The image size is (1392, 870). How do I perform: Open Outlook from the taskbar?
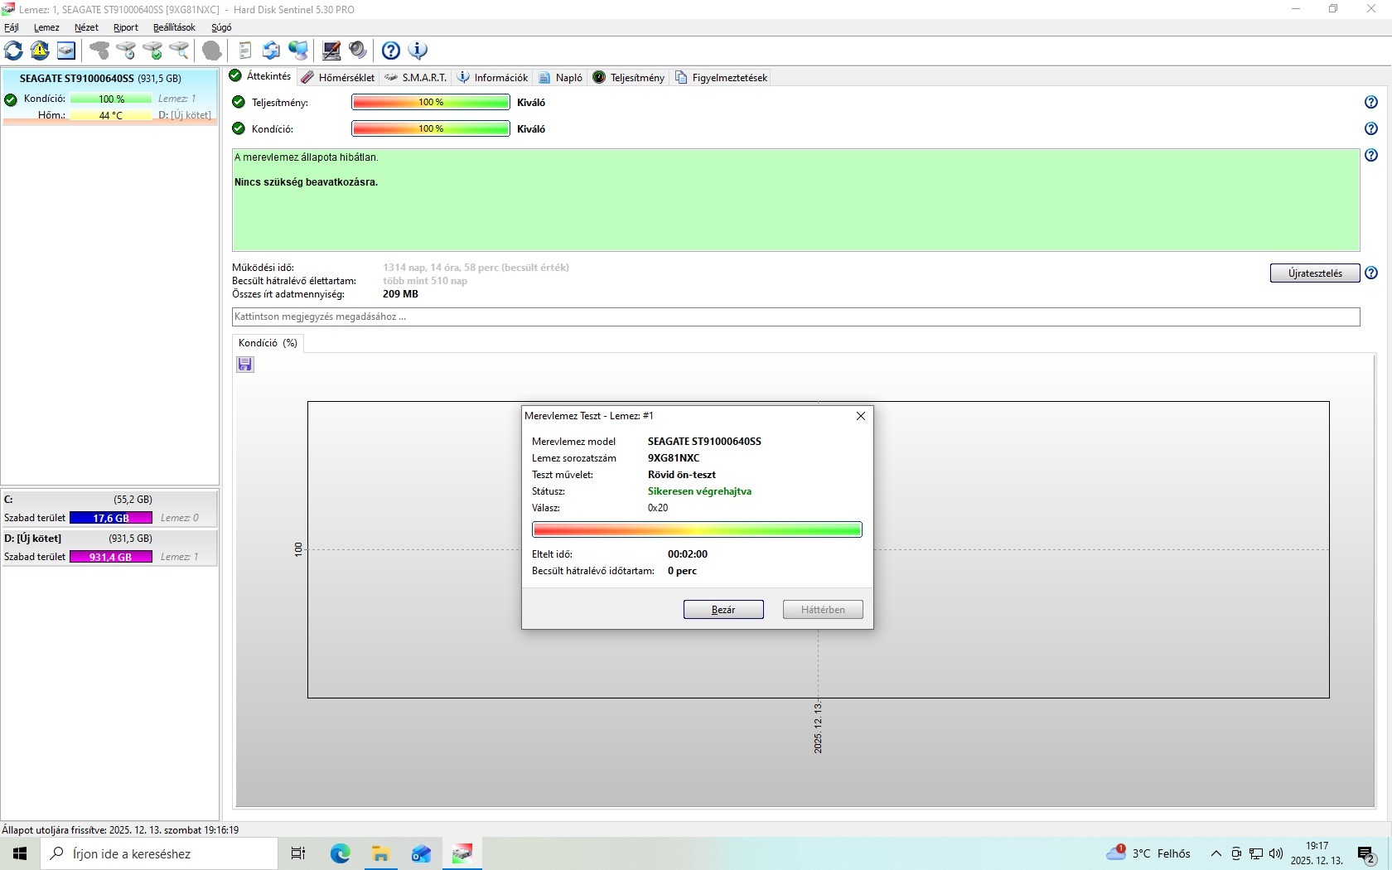421,853
